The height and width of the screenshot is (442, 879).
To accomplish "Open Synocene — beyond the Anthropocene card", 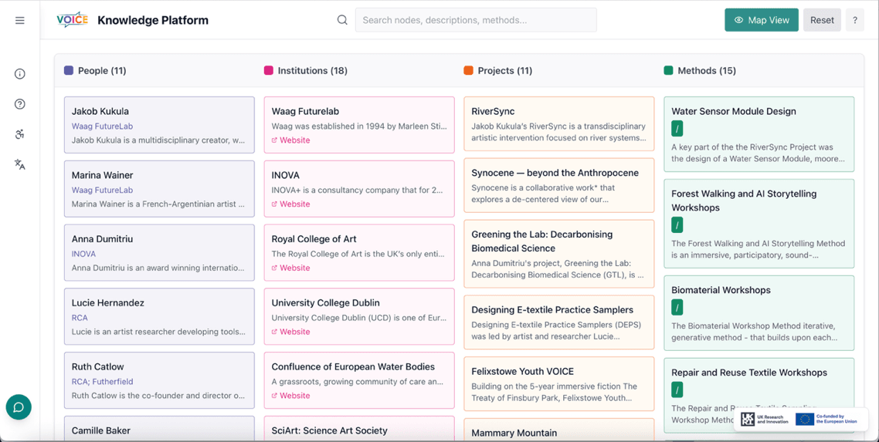I will pyautogui.click(x=559, y=185).
